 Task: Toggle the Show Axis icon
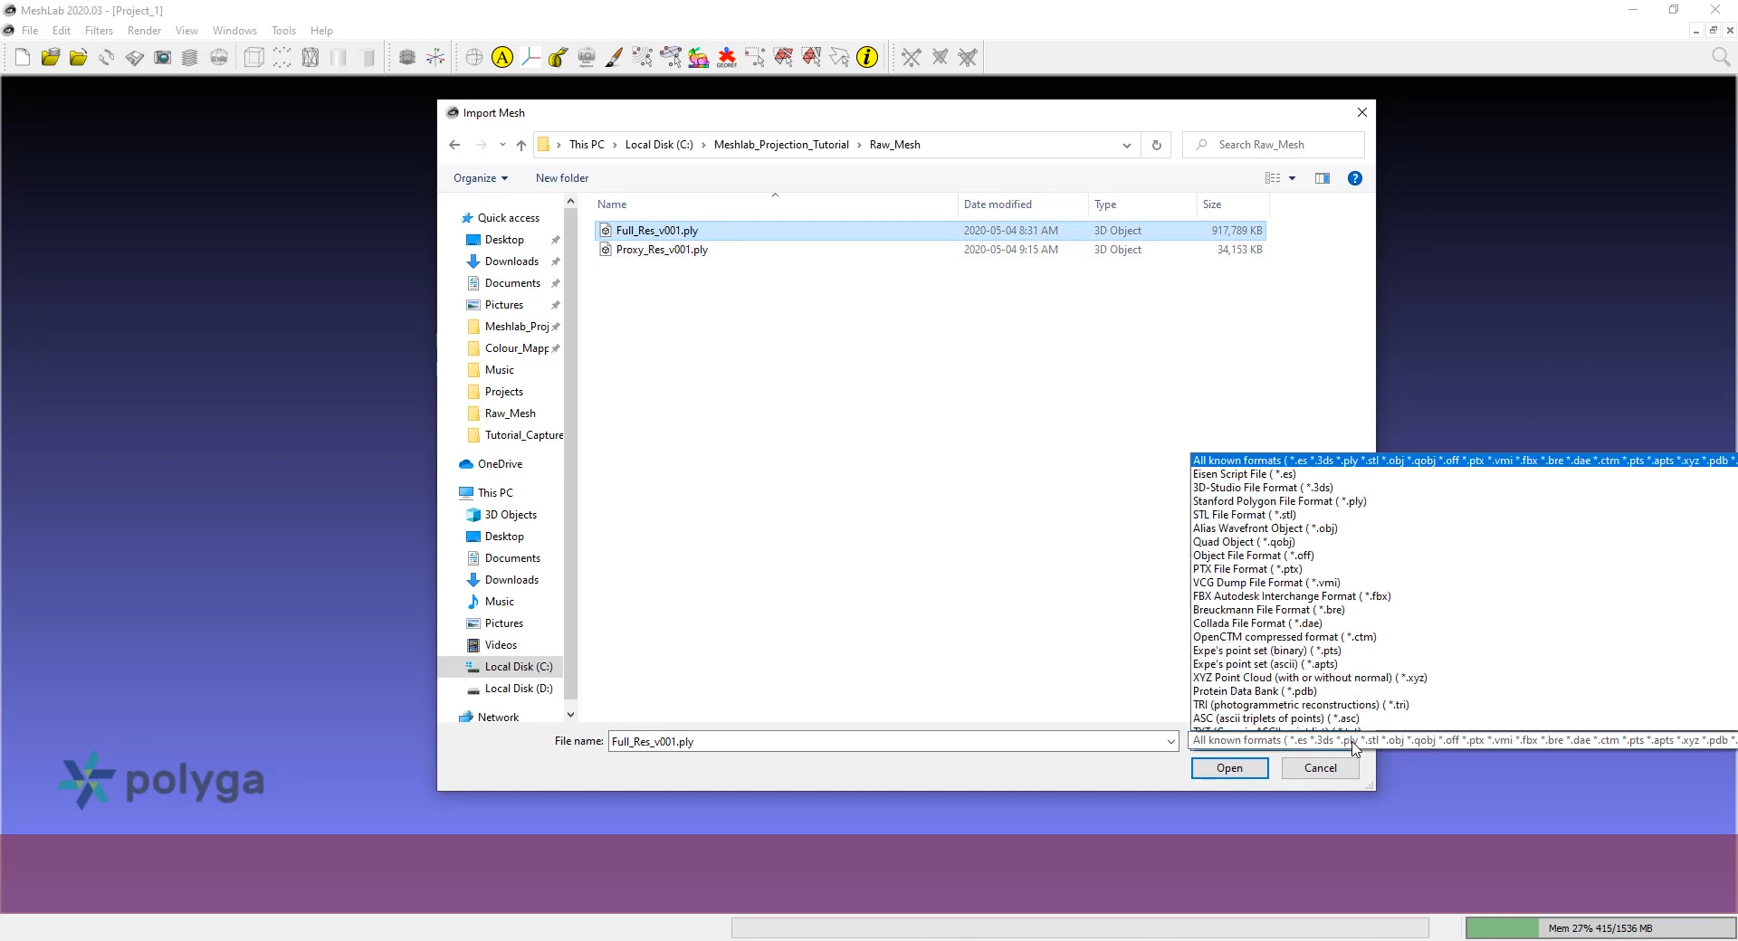[435, 58]
